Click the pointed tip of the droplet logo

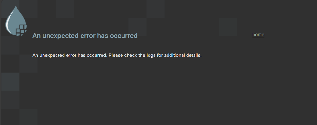click(x=16, y=7)
